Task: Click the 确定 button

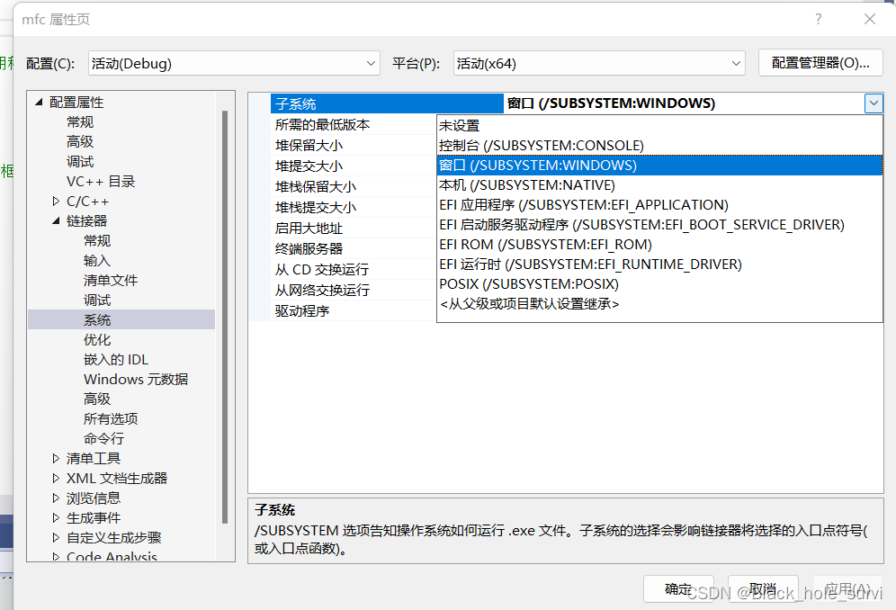Action: coord(677,588)
